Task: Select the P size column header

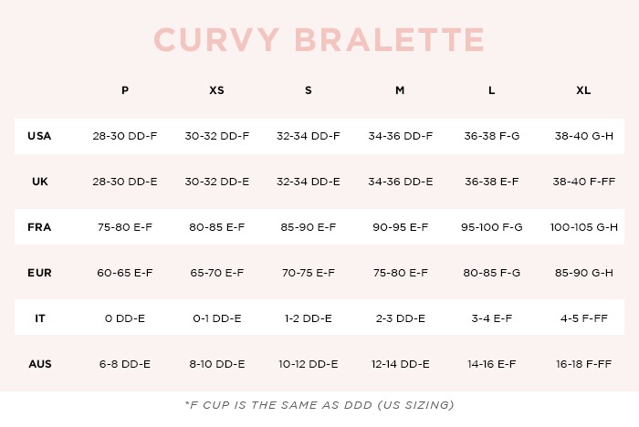Action: coord(125,90)
